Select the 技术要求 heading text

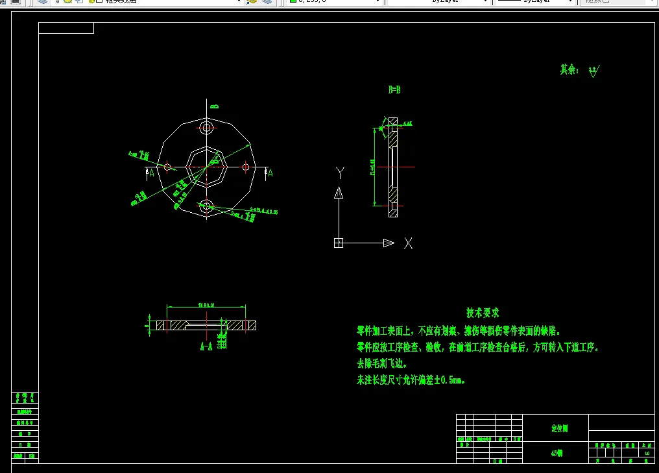483,313
